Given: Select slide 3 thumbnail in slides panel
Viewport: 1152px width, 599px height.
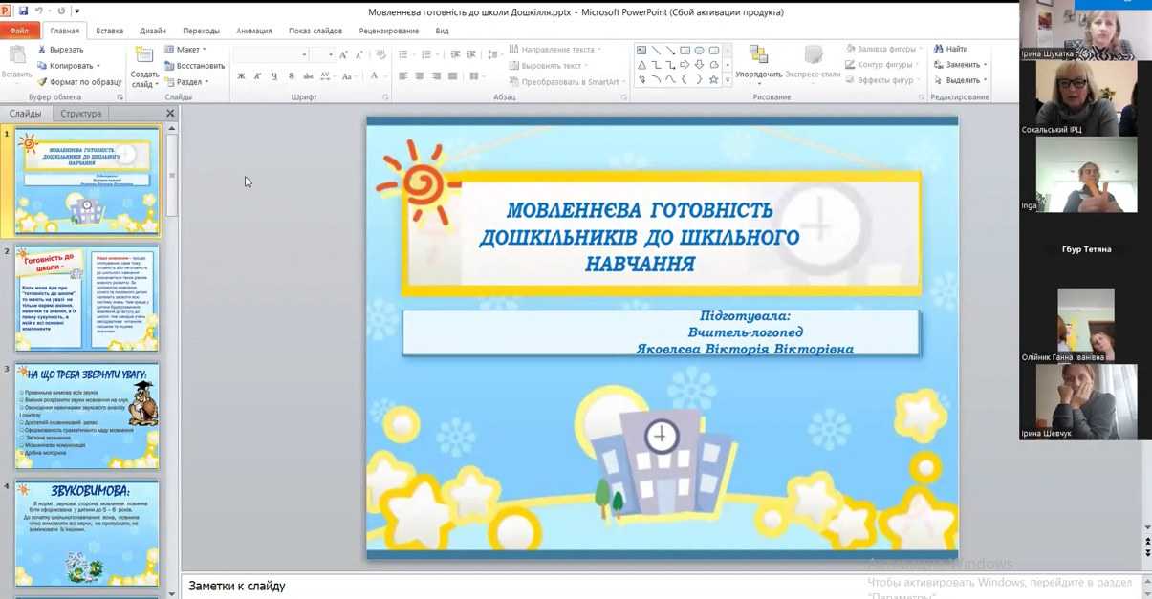Looking at the screenshot, I should point(87,416).
